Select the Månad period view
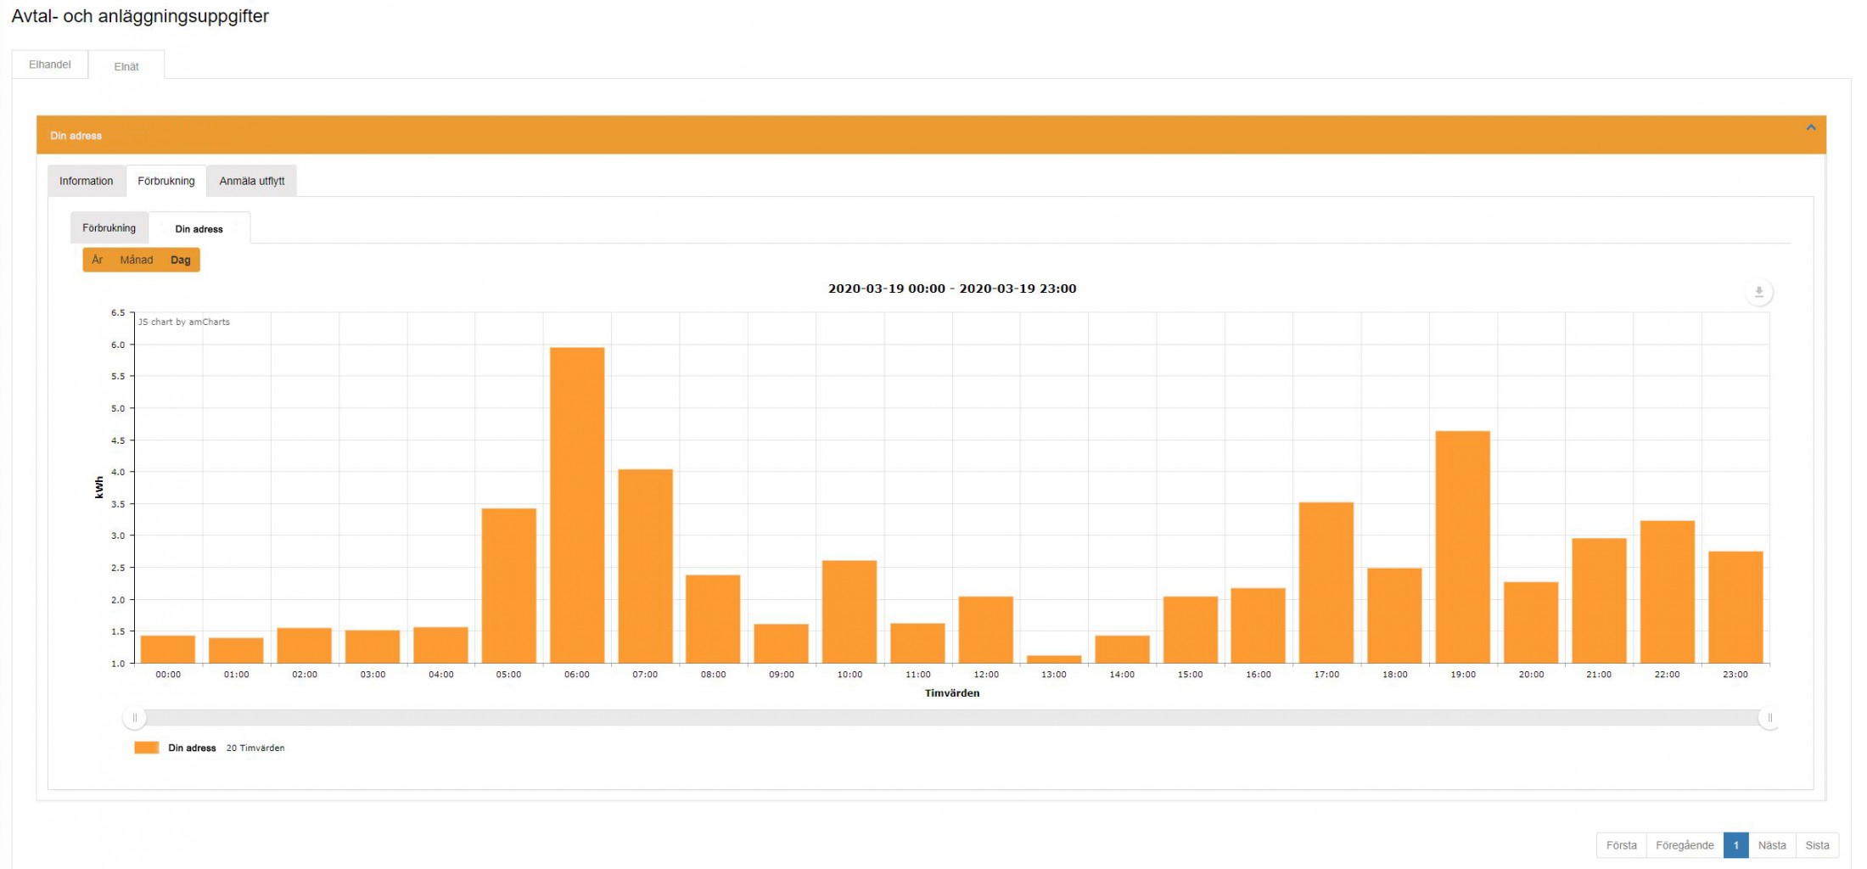Screen dimensions: 1867x869 (137, 260)
